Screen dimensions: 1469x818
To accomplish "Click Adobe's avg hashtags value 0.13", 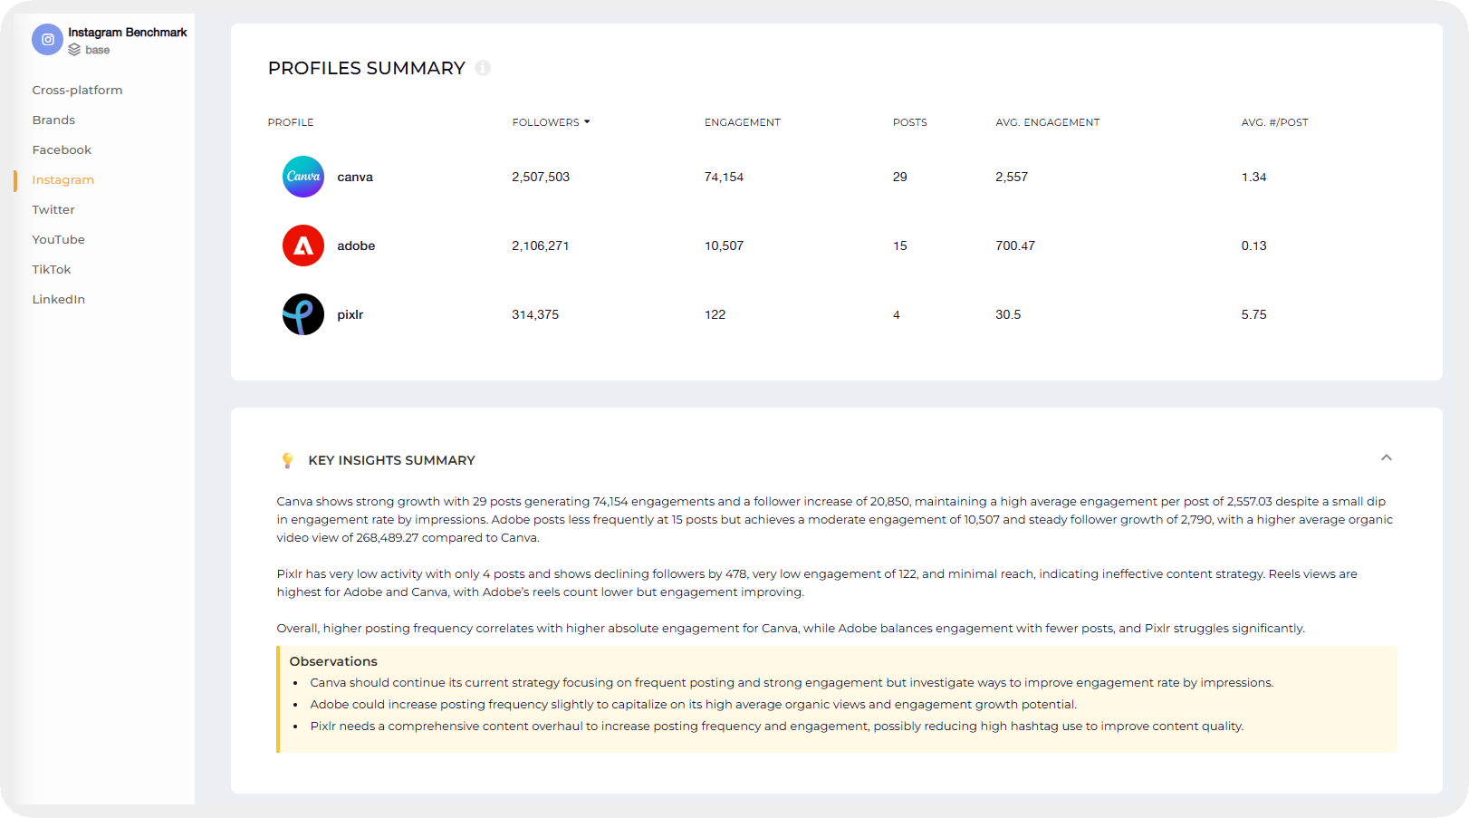I will point(1254,245).
